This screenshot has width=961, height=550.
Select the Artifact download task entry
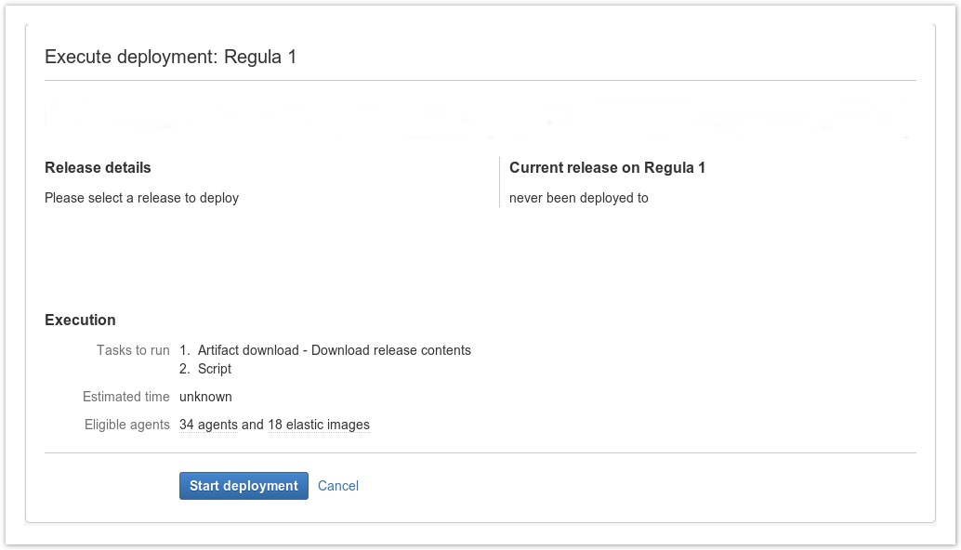[334, 350]
